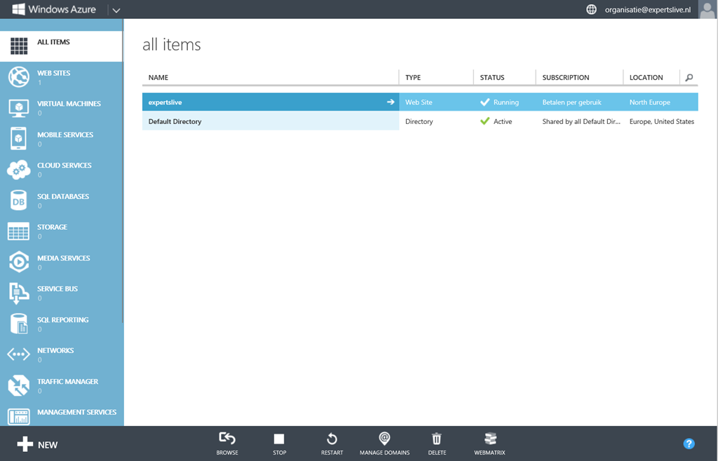Select the Default Directory row
The width and height of the screenshot is (718, 461).
tap(270, 122)
